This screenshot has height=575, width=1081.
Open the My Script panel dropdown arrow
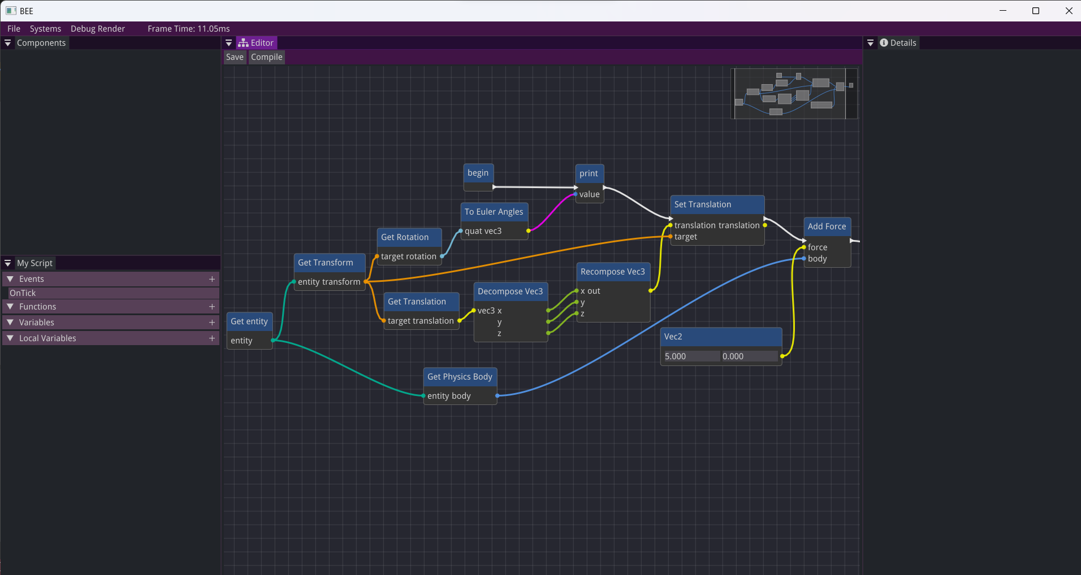tap(8, 263)
